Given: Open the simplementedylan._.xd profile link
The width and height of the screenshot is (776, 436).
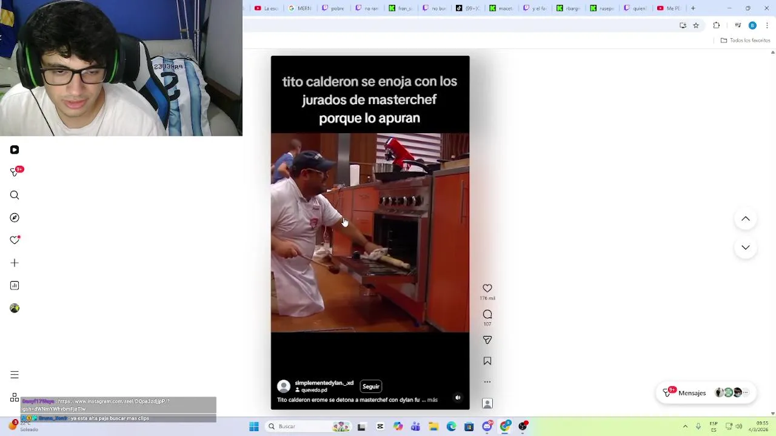Looking at the screenshot, I should click(x=324, y=383).
